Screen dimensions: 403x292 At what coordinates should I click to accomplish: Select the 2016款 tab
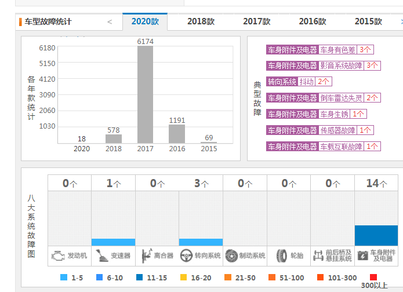(313, 21)
